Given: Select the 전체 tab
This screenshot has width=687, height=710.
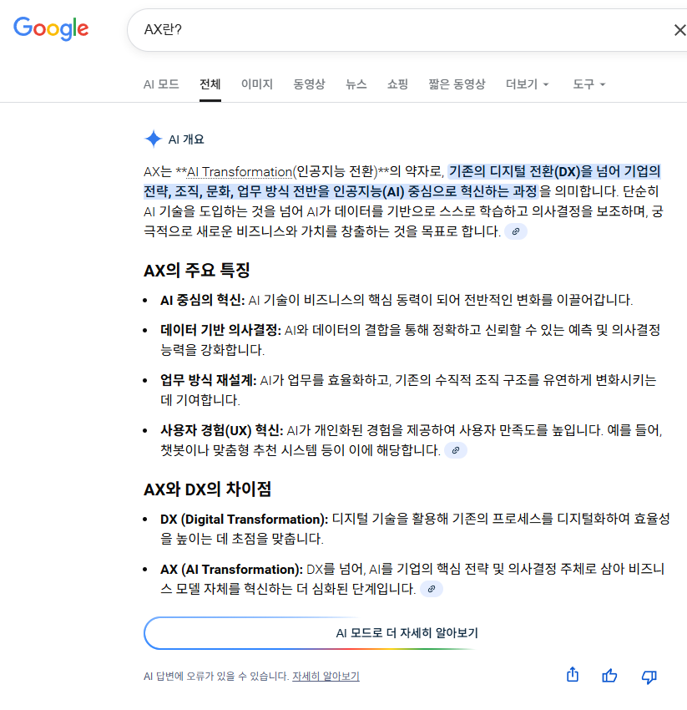Looking at the screenshot, I should coord(210,84).
